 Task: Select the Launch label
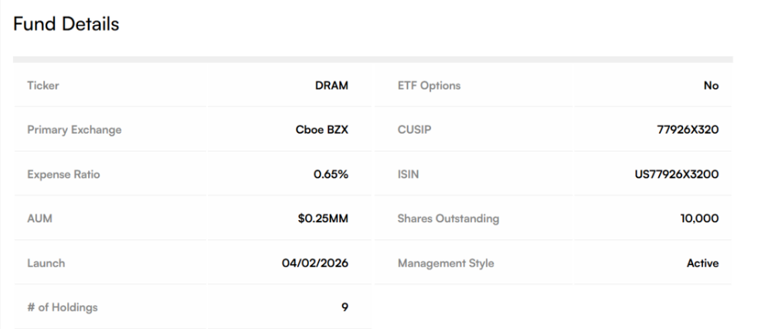(46, 263)
